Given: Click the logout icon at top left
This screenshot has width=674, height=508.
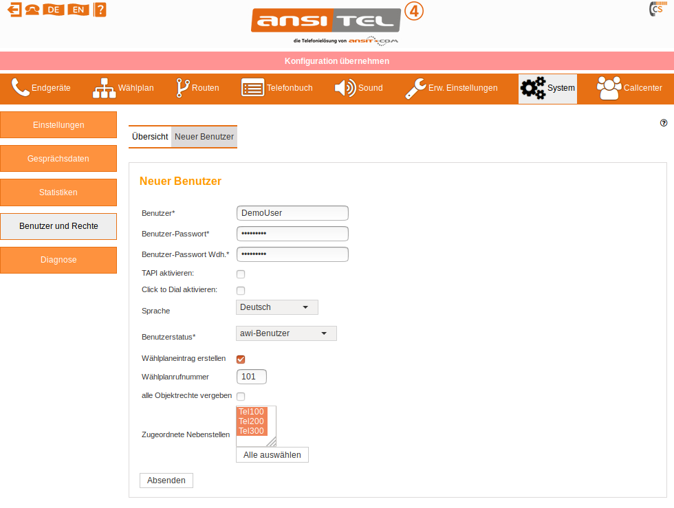Looking at the screenshot, I should 14,10.
